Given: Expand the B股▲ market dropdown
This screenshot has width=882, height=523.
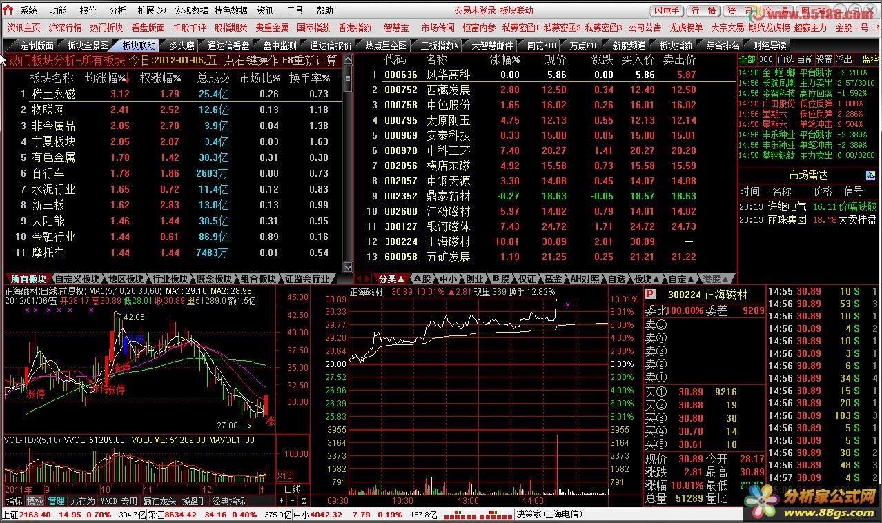Looking at the screenshot, I should point(500,279).
